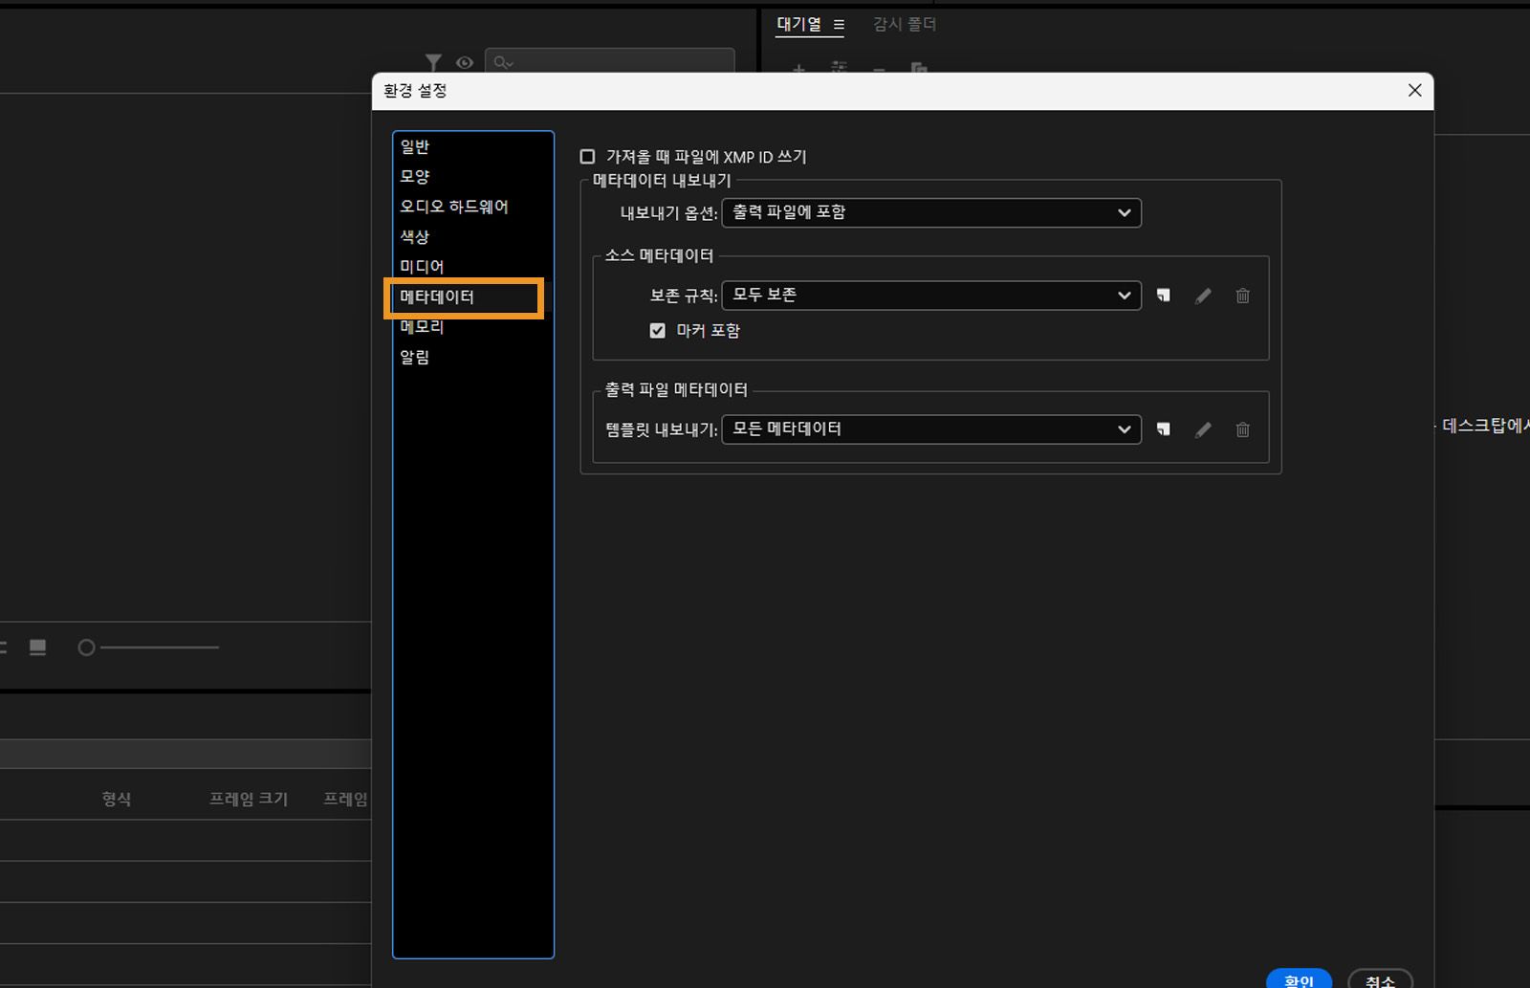Click thumbnail view icon in media browser
1530x988 pixels.
(38, 648)
